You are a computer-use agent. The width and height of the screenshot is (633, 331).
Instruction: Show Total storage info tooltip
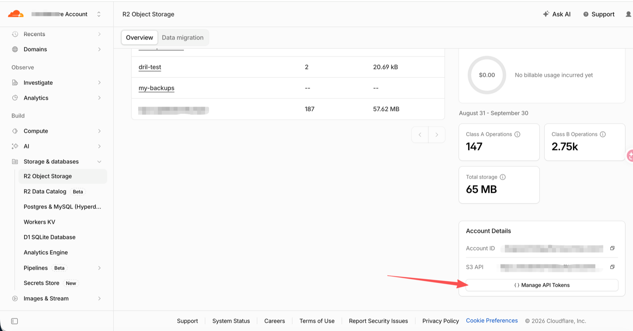pos(502,177)
